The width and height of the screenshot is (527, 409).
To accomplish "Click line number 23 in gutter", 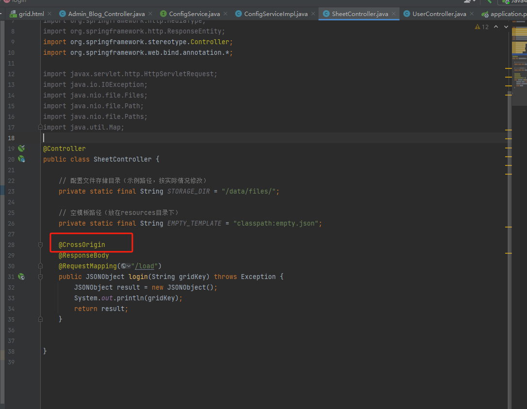I will tap(11, 191).
